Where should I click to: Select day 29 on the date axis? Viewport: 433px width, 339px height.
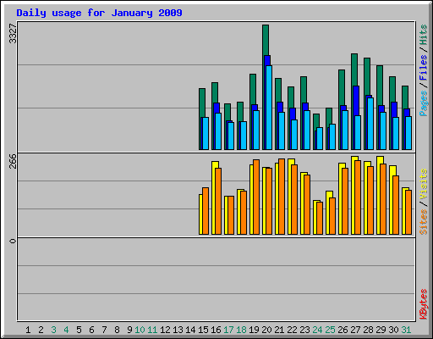click(x=381, y=330)
